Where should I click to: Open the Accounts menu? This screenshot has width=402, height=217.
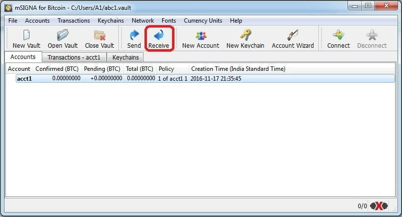[37, 21]
